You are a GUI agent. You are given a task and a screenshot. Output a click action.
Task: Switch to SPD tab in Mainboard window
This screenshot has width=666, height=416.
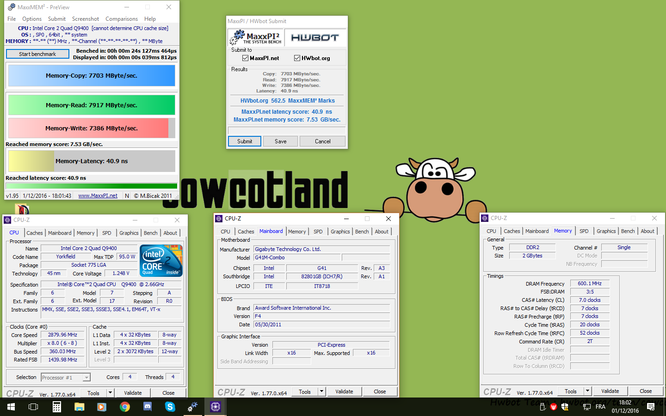318,232
